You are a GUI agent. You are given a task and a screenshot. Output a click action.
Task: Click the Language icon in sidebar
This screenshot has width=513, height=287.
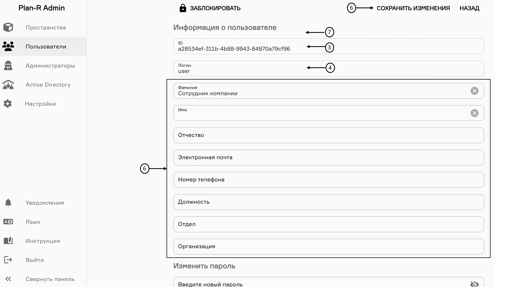[x=8, y=222]
